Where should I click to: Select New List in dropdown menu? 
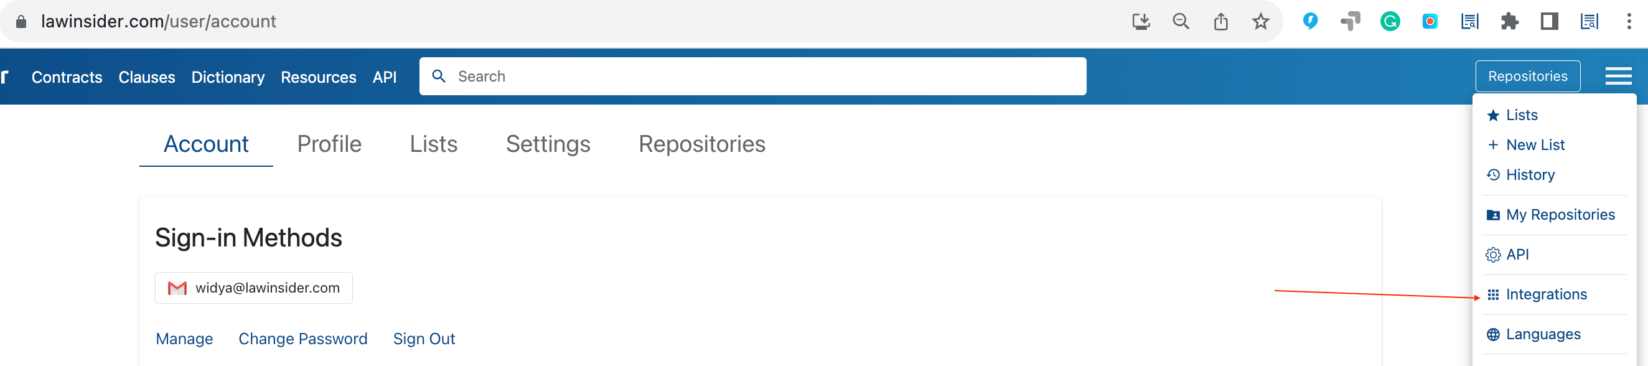click(1535, 145)
